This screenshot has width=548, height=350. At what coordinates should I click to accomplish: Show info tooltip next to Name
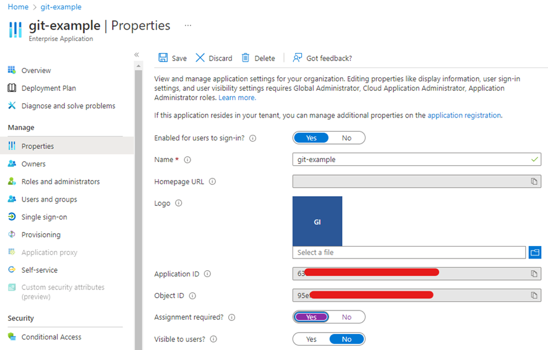(x=187, y=160)
